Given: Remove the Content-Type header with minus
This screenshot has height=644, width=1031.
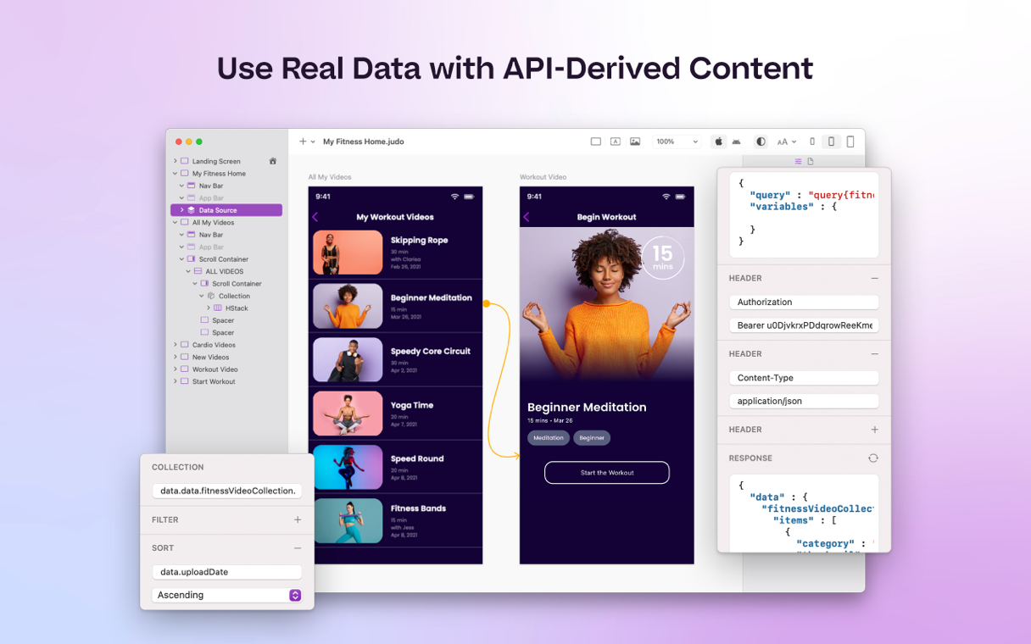Looking at the screenshot, I should tap(874, 354).
